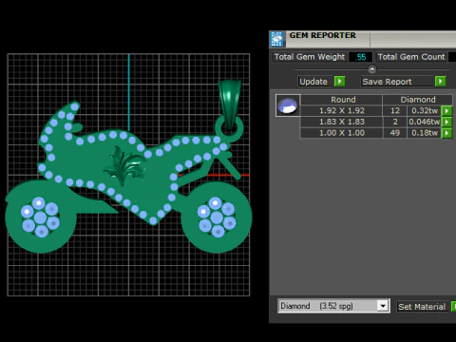Click the green arrow beside Save Report
Screen dimensions: 456x342
pos(440,82)
